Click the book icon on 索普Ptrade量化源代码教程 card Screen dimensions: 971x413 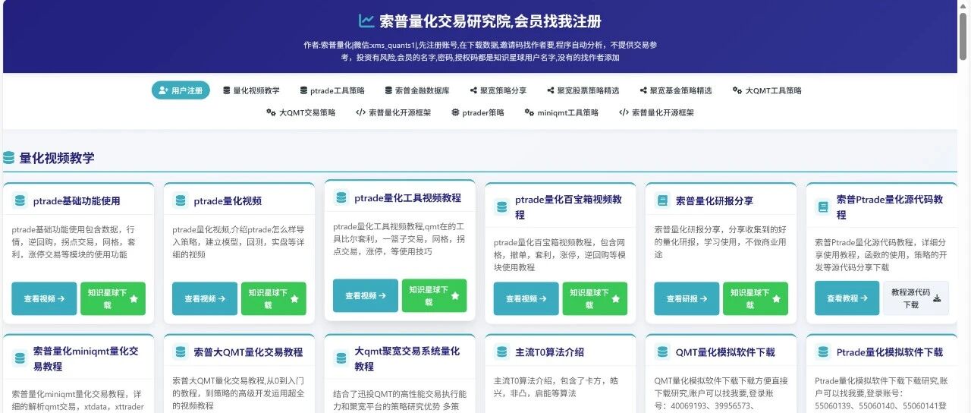coord(823,207)
